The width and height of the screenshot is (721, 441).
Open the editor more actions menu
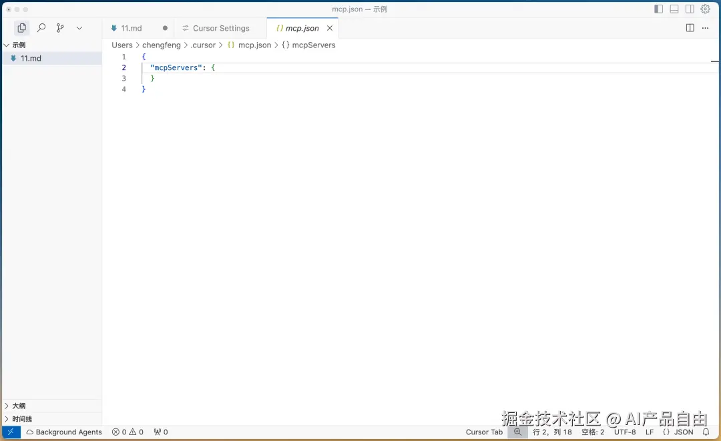coord(706,28)
